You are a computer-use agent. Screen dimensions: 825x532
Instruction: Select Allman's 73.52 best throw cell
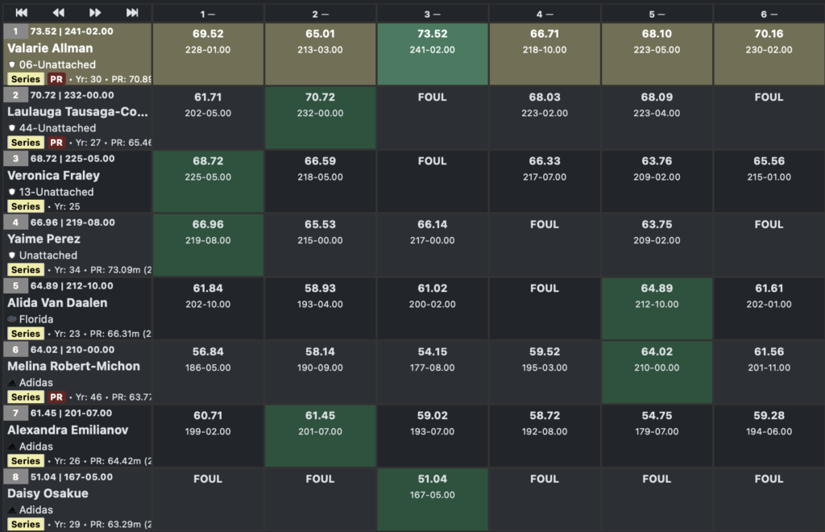(x=432, y=42)
